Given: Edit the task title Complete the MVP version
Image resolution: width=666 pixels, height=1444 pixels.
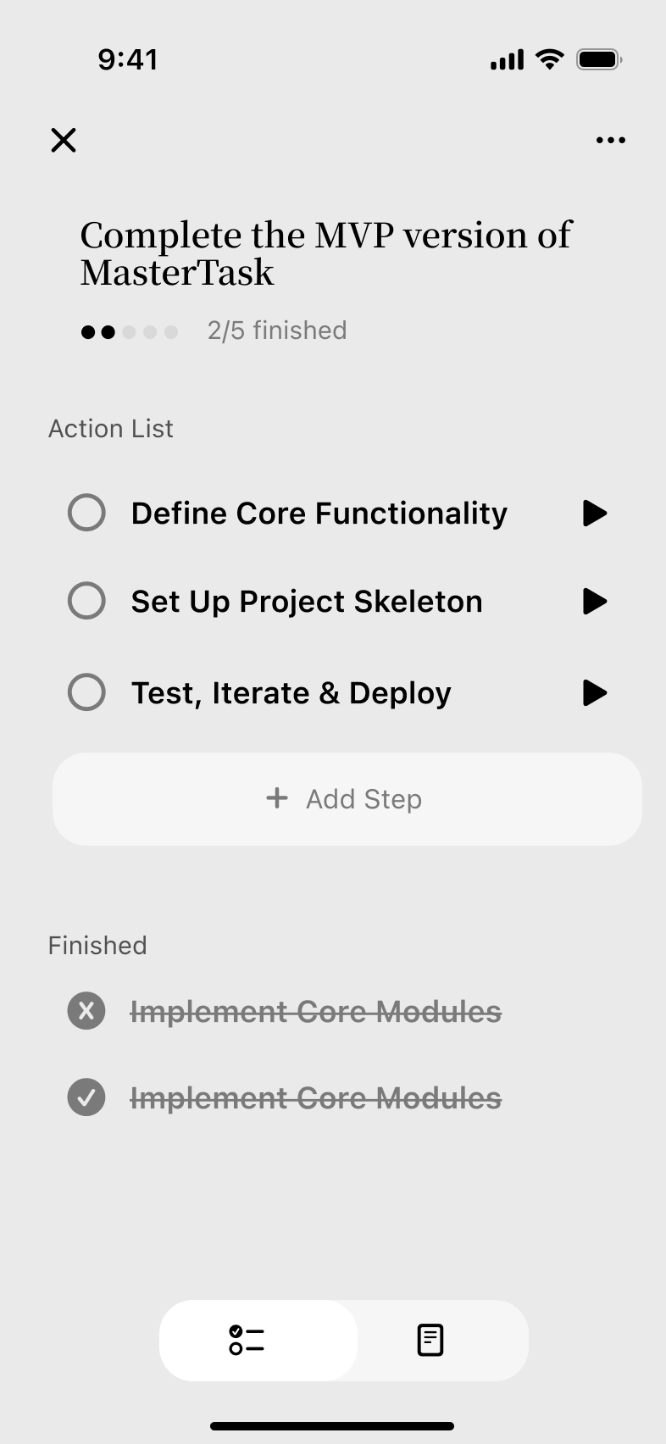Looking at the screenshot, I should pos(326,253).
